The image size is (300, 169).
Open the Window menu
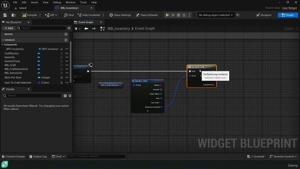[70, 2]
